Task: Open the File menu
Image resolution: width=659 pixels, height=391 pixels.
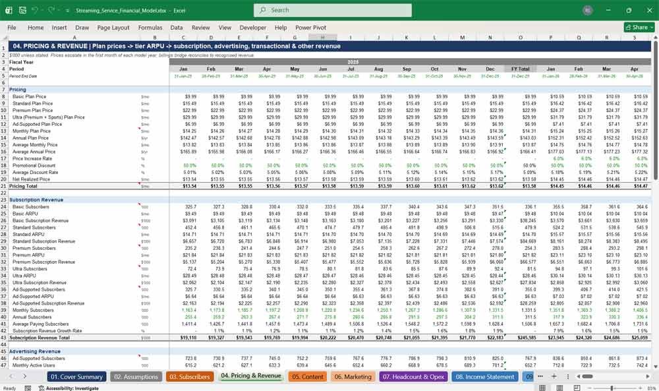Action: [x=12, y=27]
